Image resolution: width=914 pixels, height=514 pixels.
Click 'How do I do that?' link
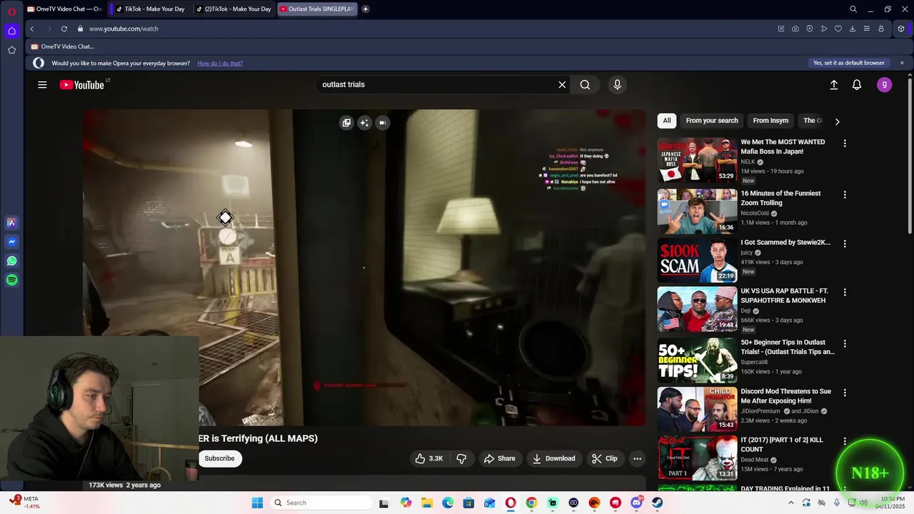tap(220, 63)
